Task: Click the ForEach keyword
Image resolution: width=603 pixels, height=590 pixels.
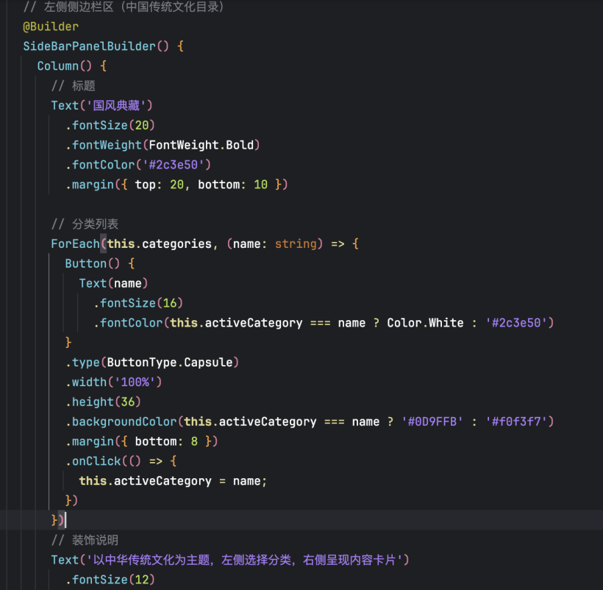Action: tap(75, 244)
